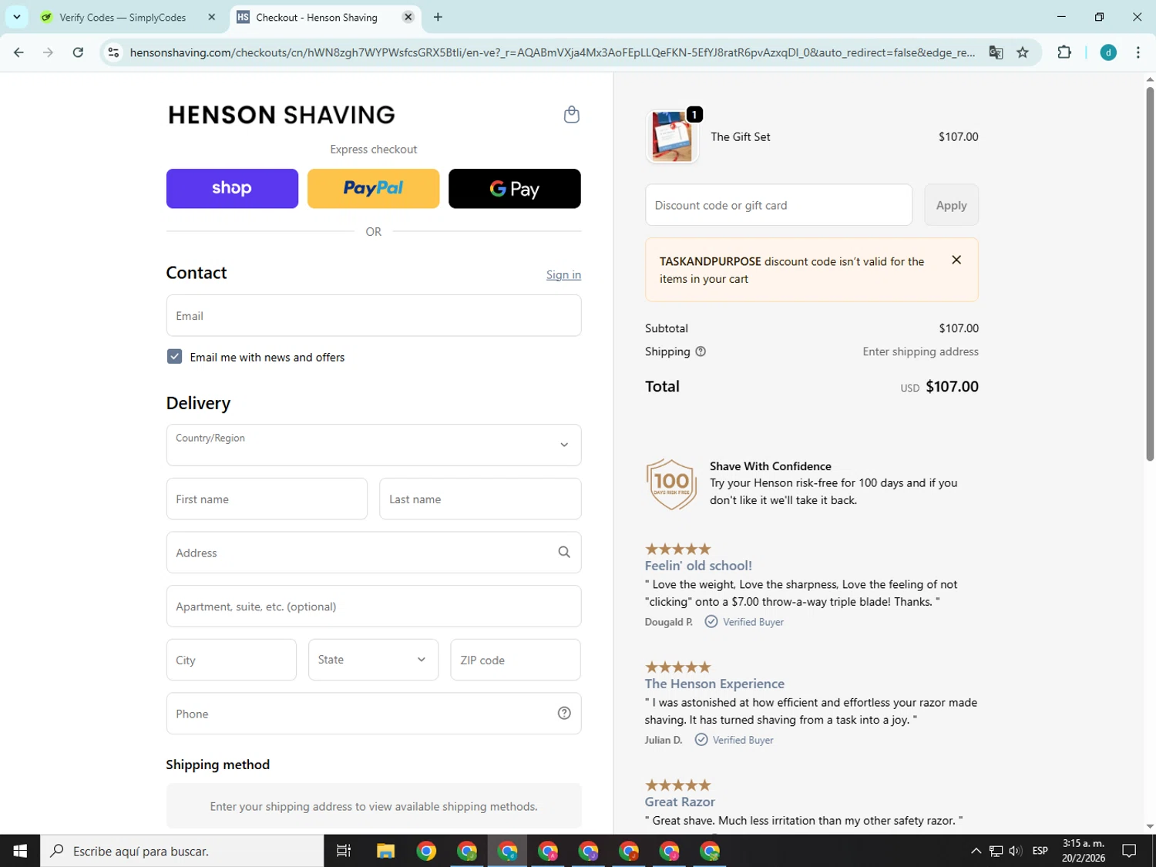
Task: Open File Explorer from the taskbar
Action: tap(385, 851)
